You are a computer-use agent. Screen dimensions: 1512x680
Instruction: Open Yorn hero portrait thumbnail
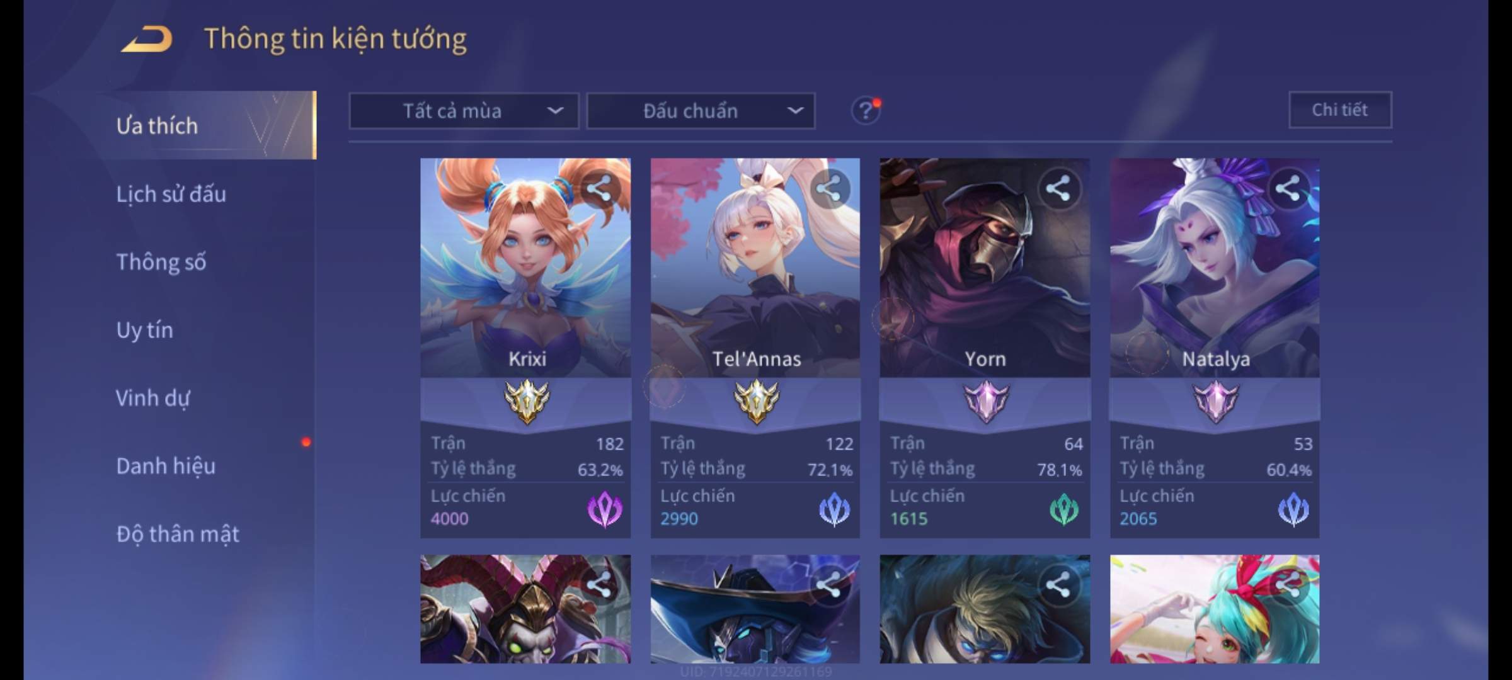[x=985, y=268]
